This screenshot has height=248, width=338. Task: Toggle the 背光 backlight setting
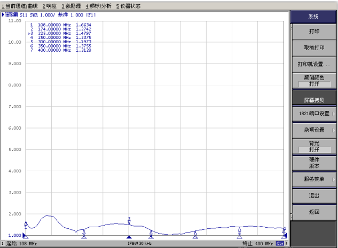tap(313, 146)
